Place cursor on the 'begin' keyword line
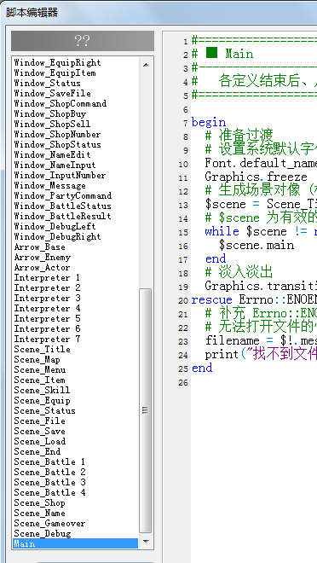 (x=209, y=123)
